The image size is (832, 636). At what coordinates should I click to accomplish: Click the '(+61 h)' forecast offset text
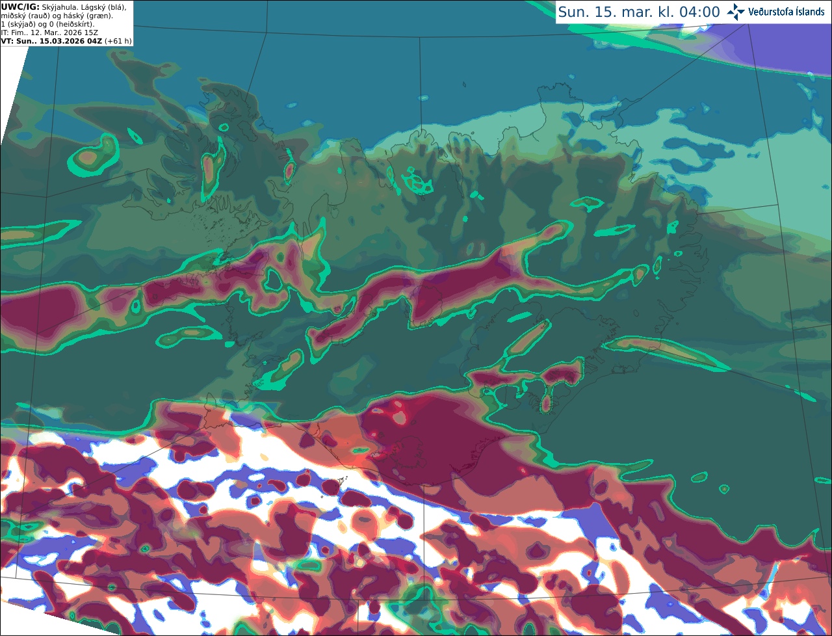coord(118,41)
